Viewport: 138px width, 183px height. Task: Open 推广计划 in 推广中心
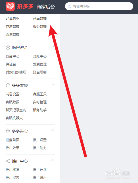(40, 170)
